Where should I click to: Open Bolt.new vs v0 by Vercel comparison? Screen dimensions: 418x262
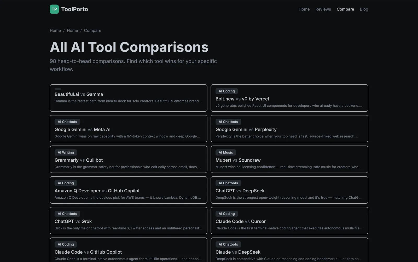pos(289,98)
